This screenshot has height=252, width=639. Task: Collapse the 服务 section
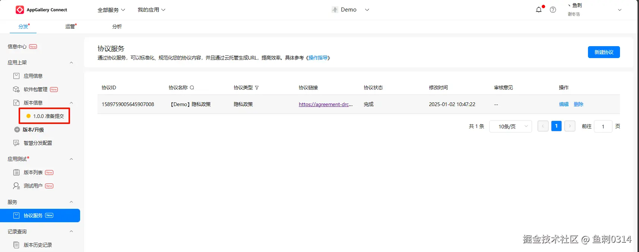71,202
